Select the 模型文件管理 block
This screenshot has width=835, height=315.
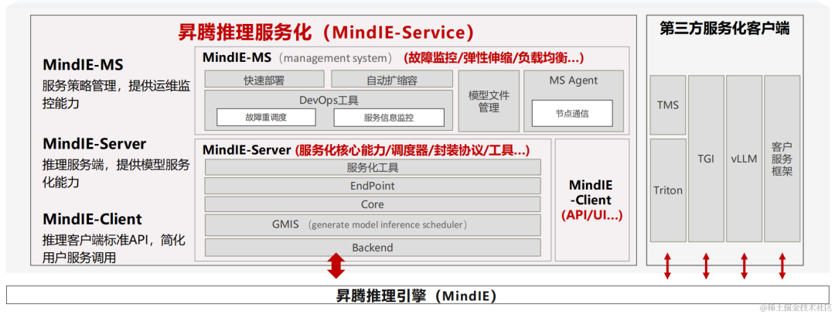coord(489,101)
